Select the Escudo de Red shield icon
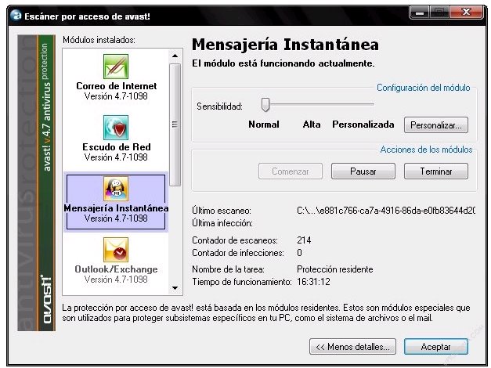The image size is (491, 368). [x=116, y=127]
